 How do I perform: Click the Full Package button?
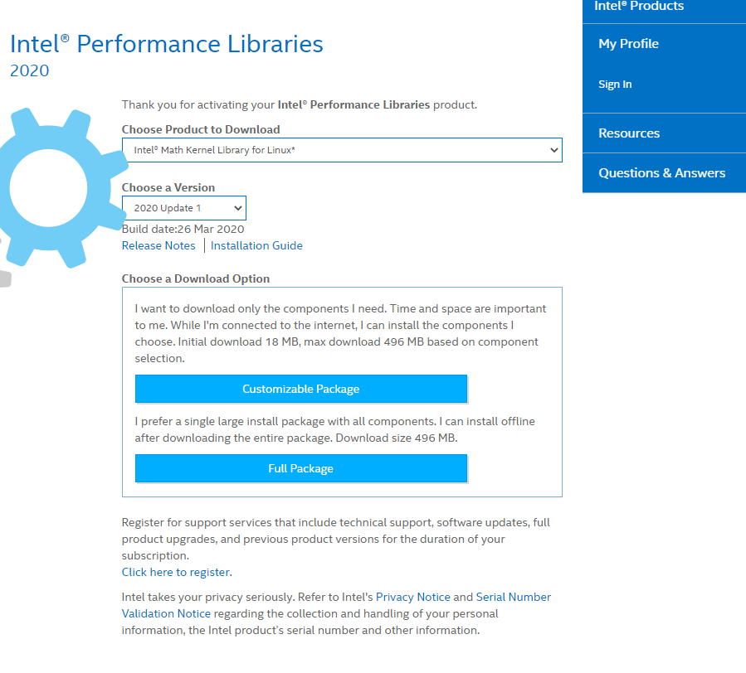pyautogui.click(x=300, y=468)
